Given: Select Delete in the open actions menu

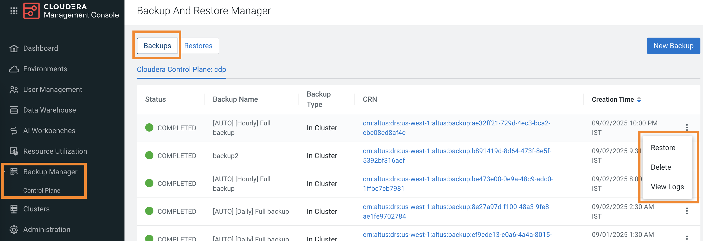Looking at the screenshot, I should pos(661,167).
